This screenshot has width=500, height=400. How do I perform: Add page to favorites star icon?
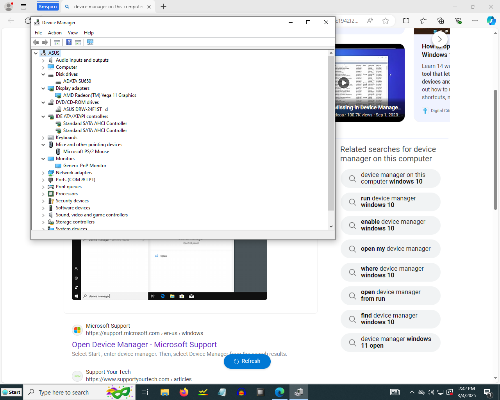coord(386,21)
